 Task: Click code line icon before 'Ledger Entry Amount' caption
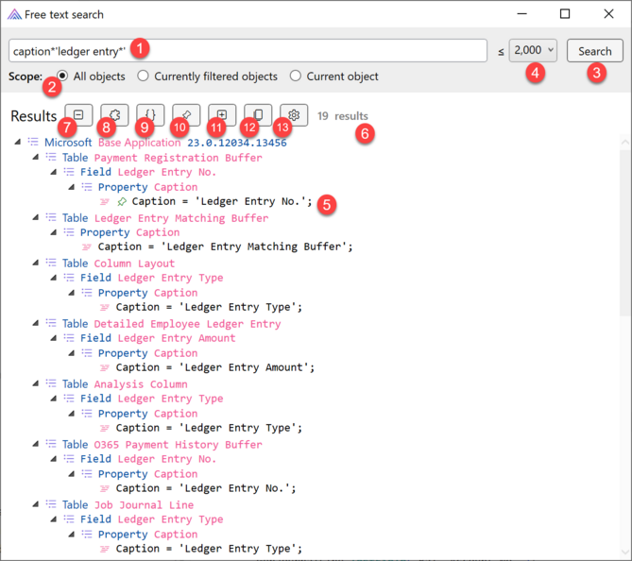(105, 367)
